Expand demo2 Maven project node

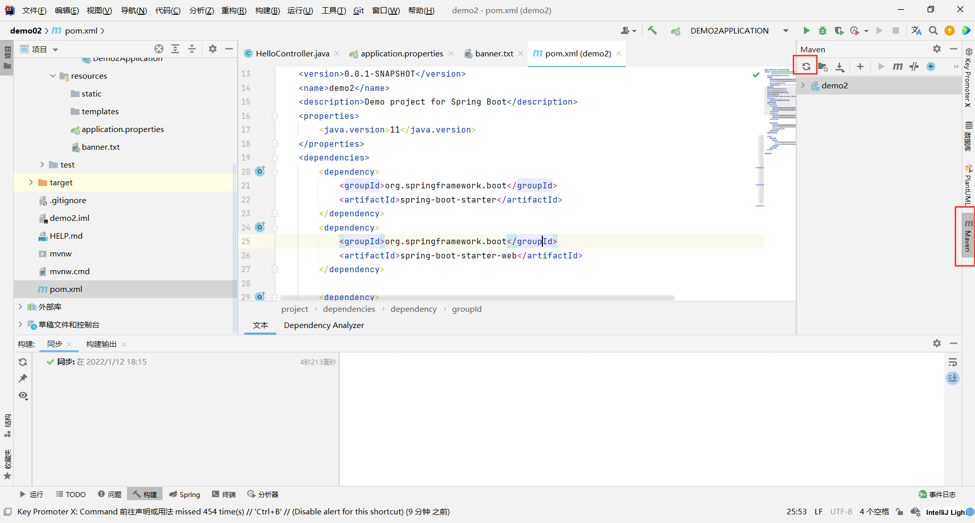tap(803, 85)
